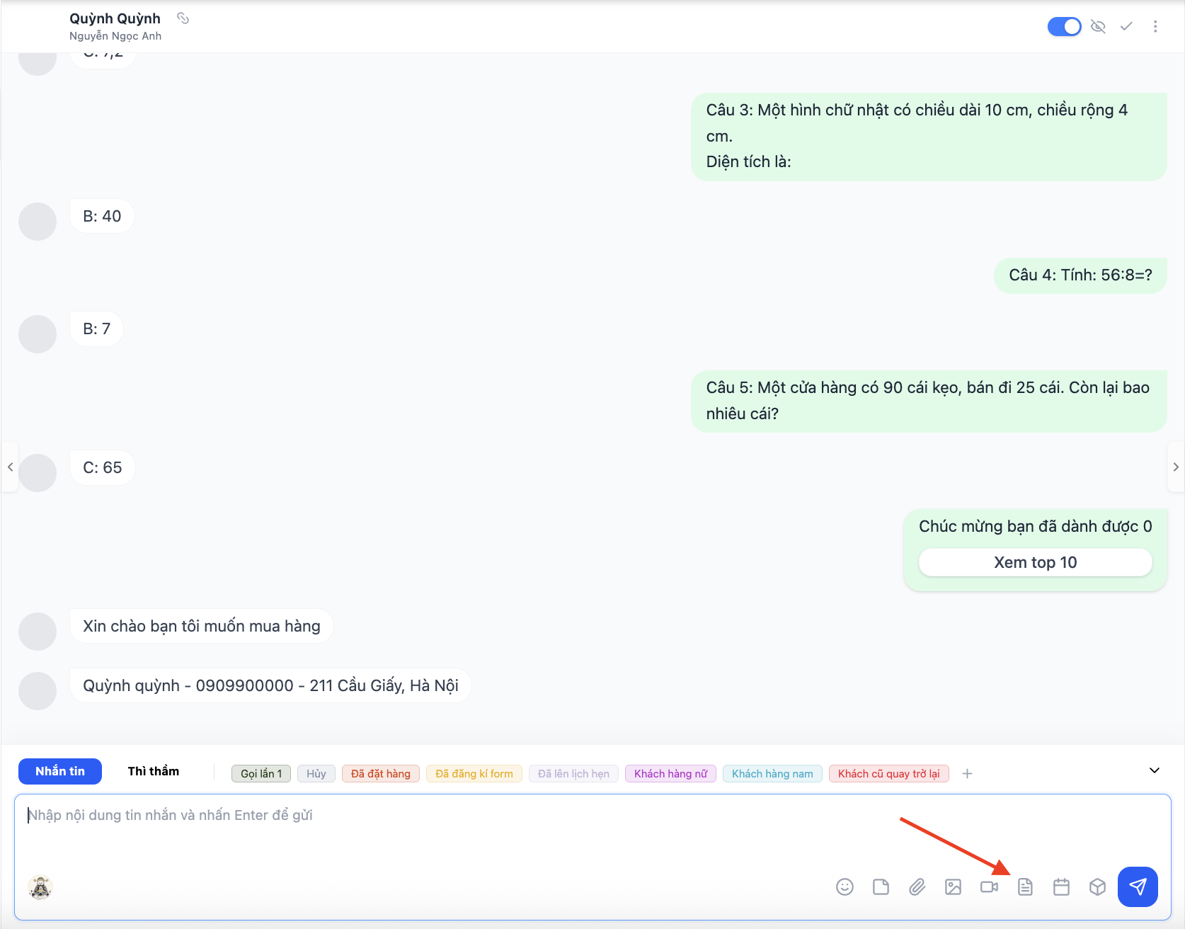Open the document template icon
The height and width of the screenshot is (929, 1185).
[x=1025, y=887]
